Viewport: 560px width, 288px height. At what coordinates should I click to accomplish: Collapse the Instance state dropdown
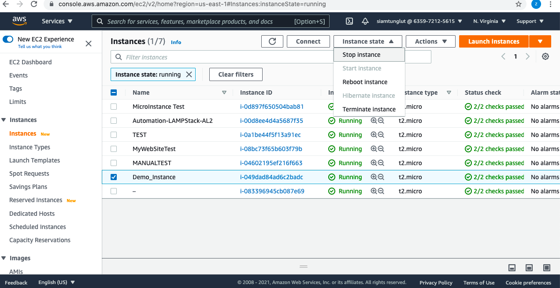click(x=368, y=41)
